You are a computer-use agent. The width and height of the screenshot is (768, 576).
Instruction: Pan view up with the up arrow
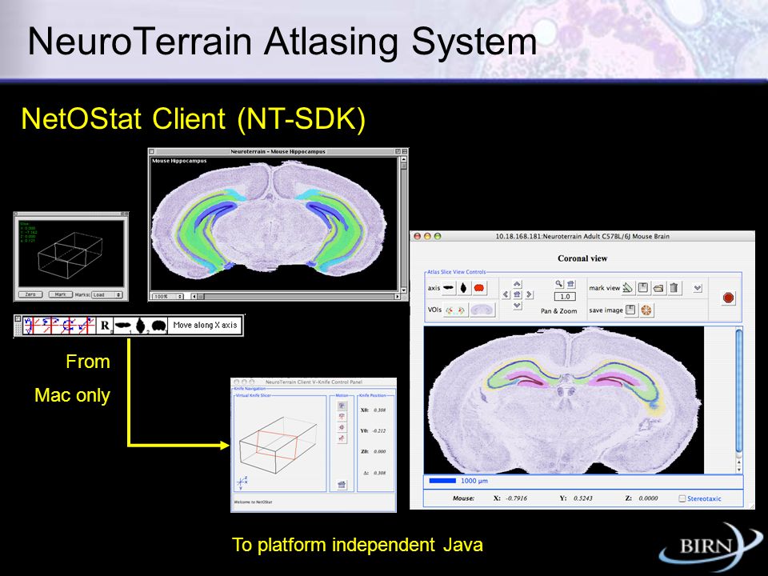click(518, 283)
